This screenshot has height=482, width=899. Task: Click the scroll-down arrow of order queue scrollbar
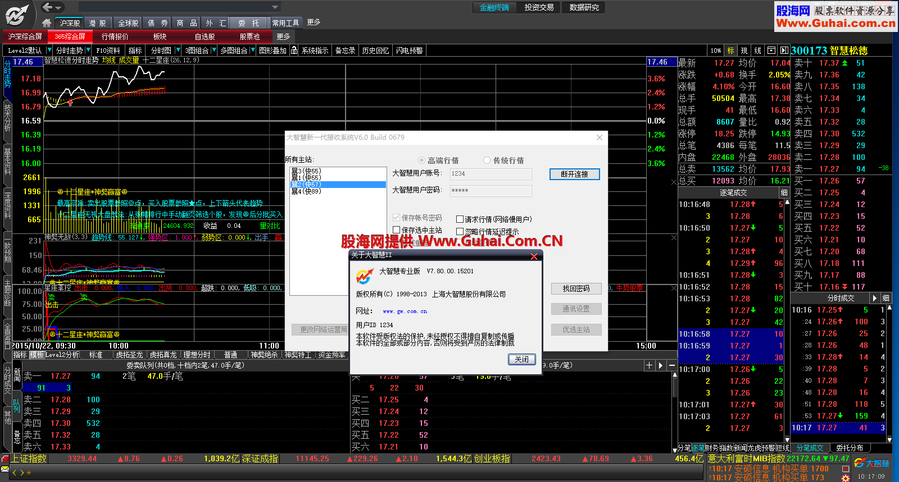[x=674, y=449]
